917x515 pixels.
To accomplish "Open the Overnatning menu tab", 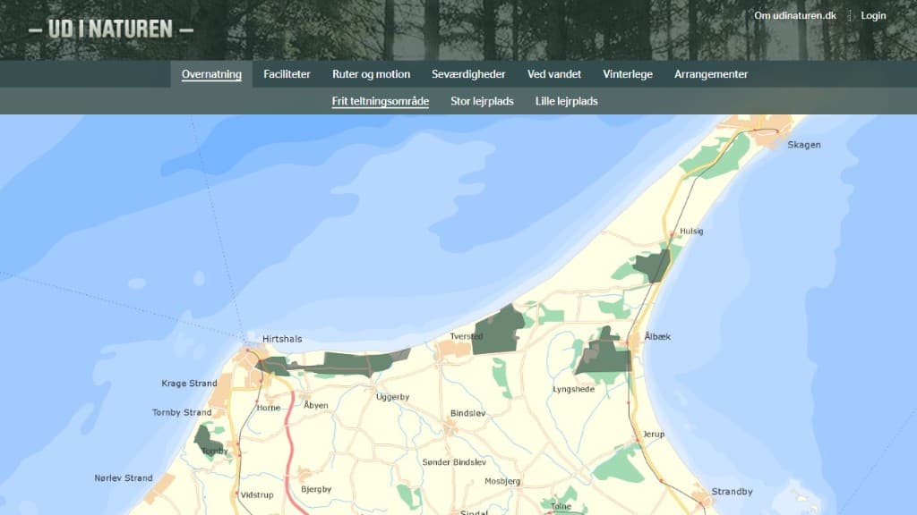I will click(211, 74).
